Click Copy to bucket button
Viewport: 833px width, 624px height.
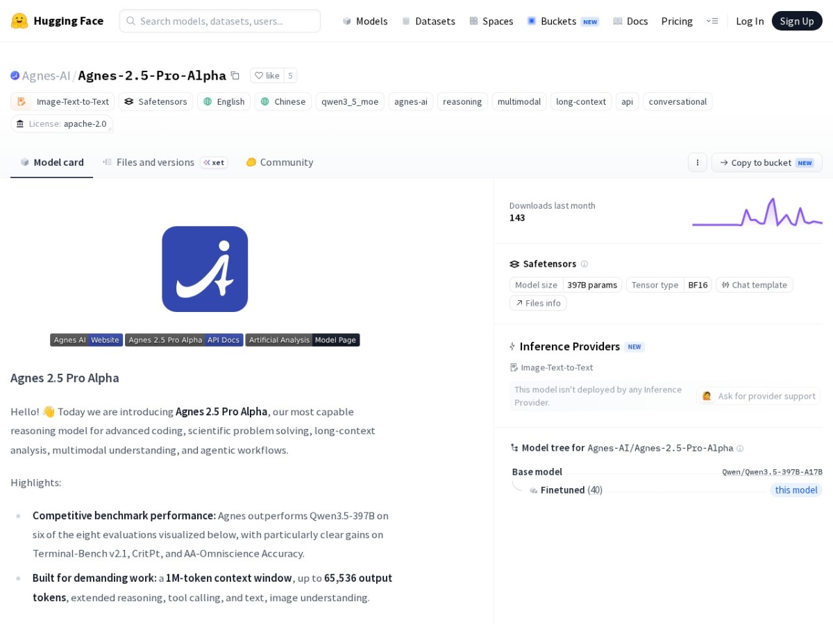tap(766, 162)
